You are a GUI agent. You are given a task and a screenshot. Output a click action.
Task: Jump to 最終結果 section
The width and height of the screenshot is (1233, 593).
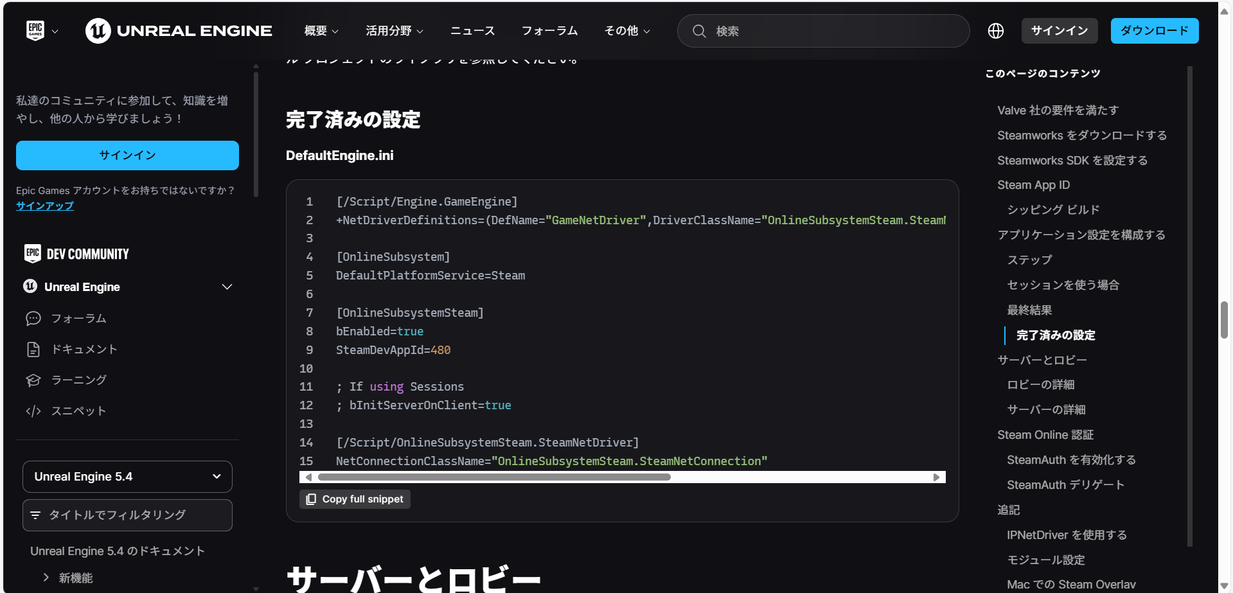(1029, 310)
